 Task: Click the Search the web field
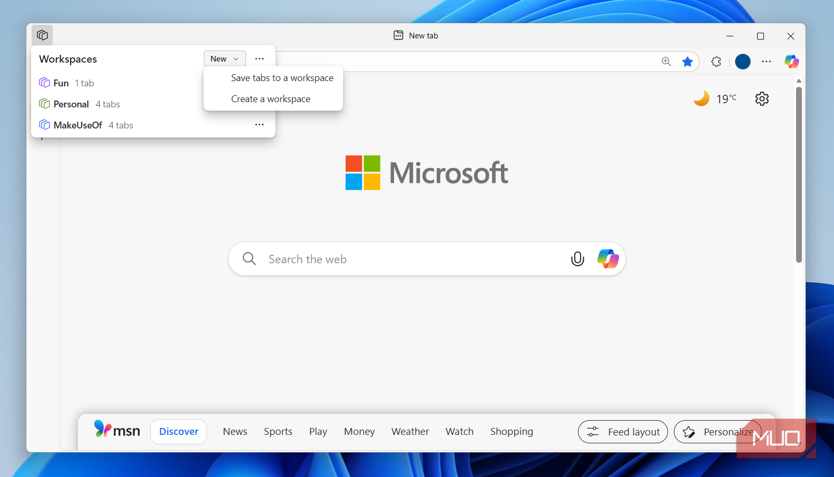(427, 259)
